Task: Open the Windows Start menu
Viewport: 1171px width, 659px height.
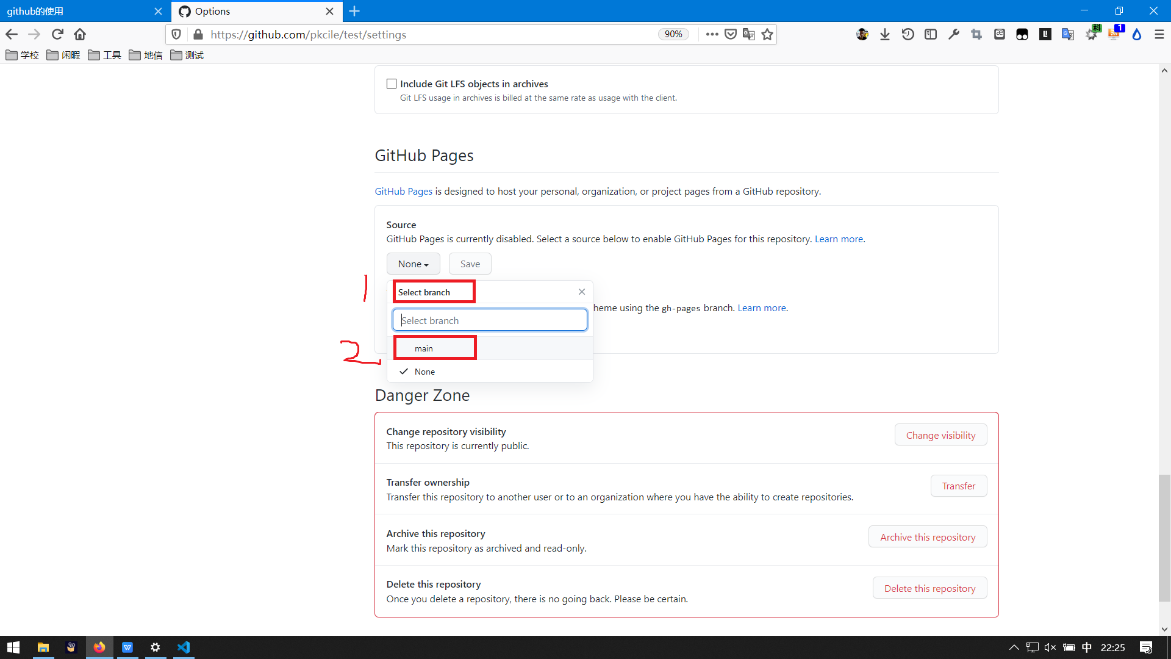Action: 13,647
